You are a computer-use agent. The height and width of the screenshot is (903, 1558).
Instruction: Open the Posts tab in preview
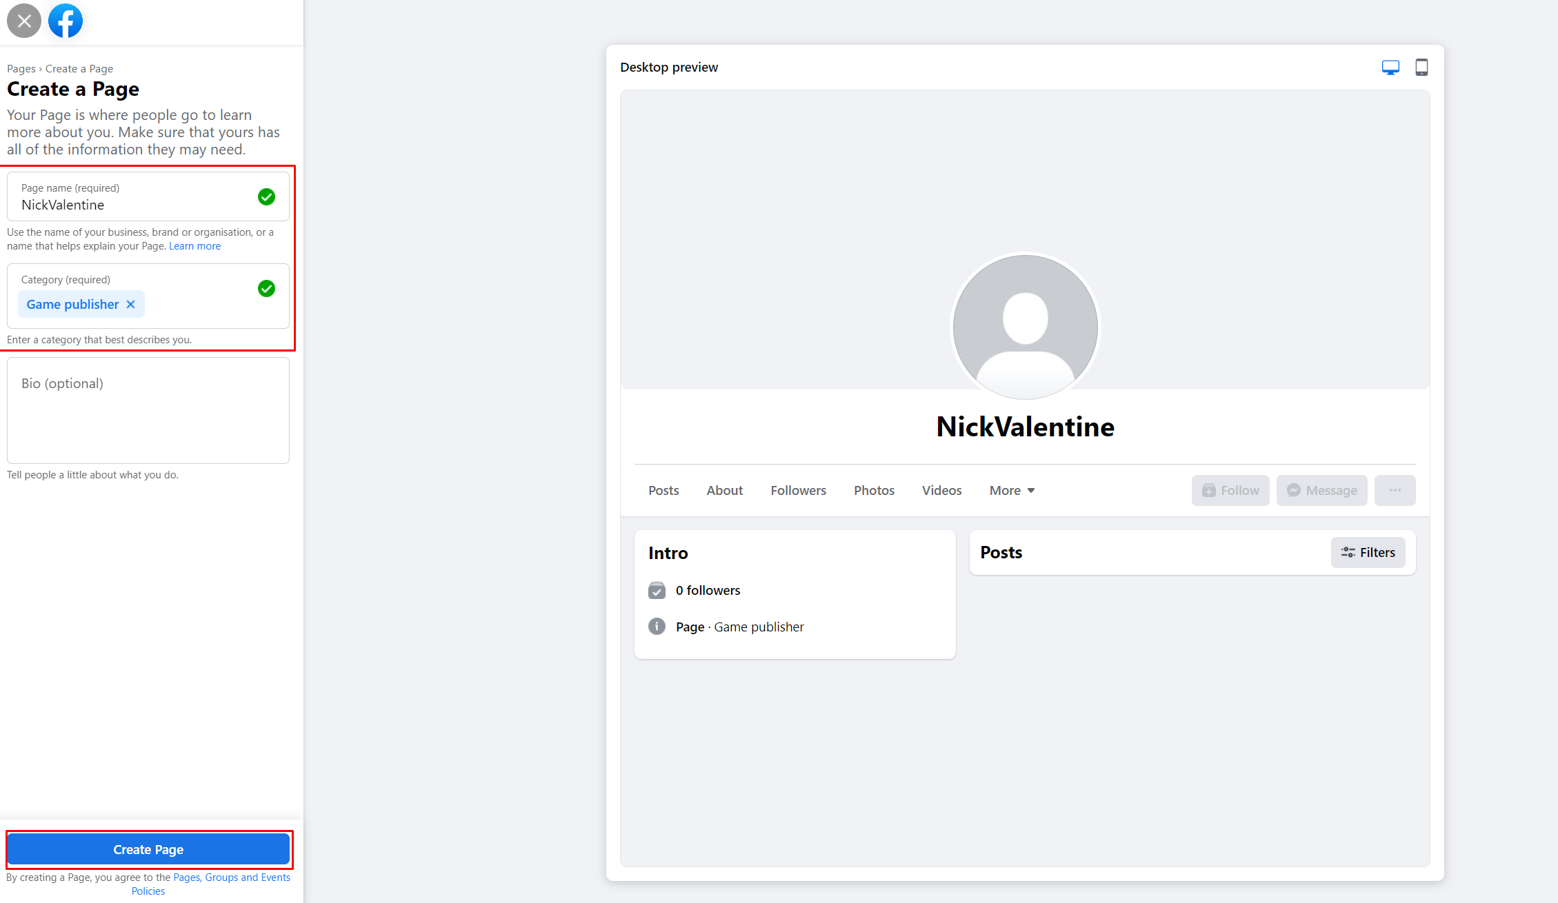pos(663,490)
